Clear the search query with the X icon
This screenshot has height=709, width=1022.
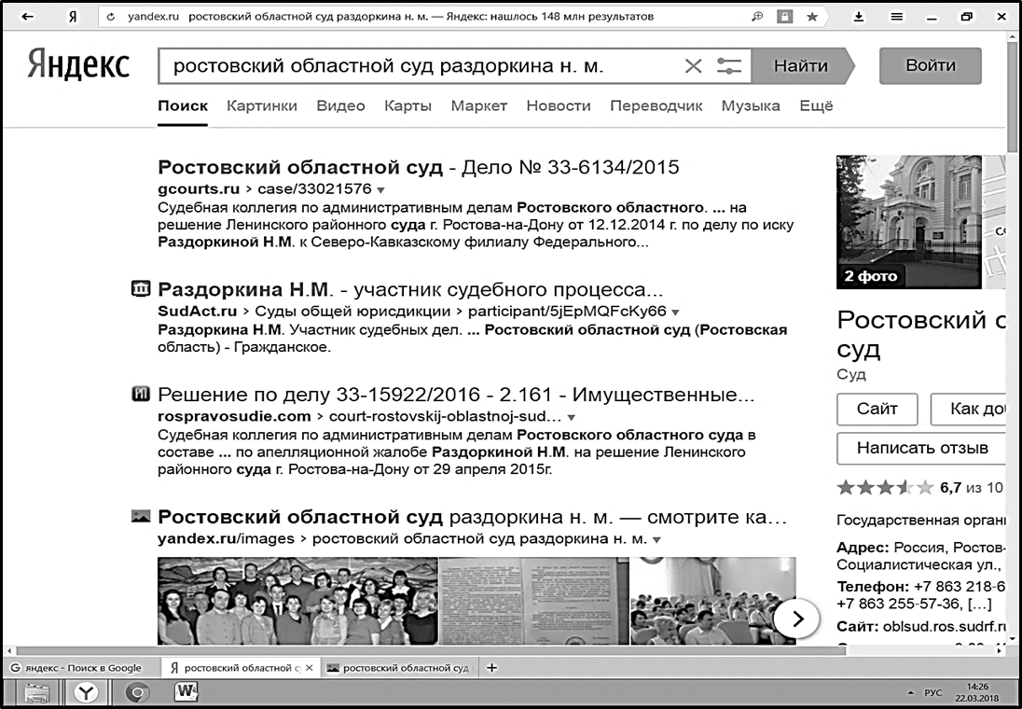point(694,66)
